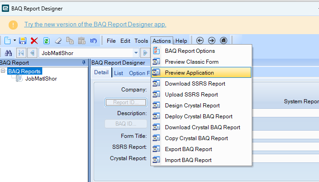Open the Tools menu
The width and height of the screenshot is (319, 182).
141,41
